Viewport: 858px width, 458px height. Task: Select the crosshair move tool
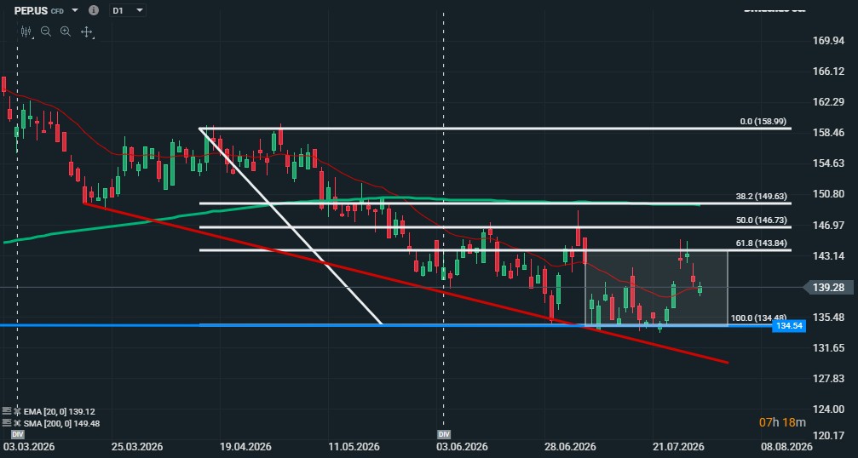(86, 31)
